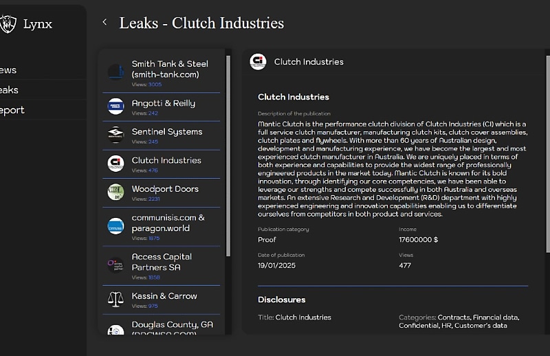Select Clutch Industries in the leaks list

(x=162, y=164)
